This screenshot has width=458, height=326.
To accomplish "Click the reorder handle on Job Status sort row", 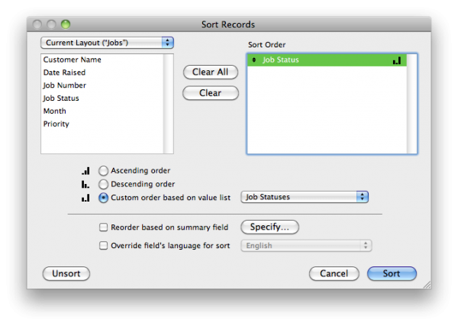I will point(254,60).
